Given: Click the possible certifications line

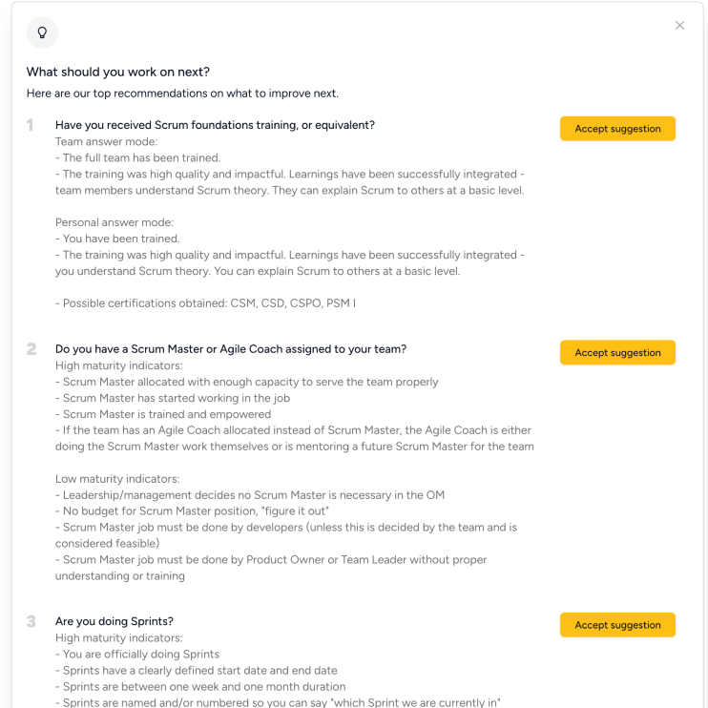Looking at the screenshot, I should click(x=205, y=303).
